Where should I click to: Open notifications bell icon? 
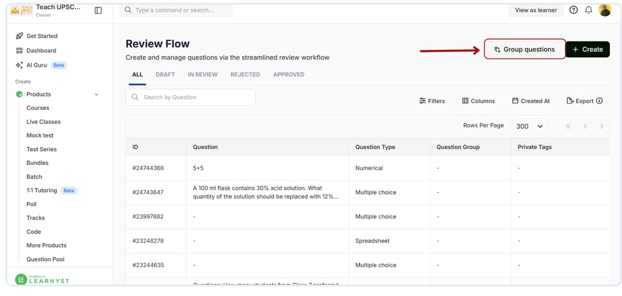click(x=589, y=10)
